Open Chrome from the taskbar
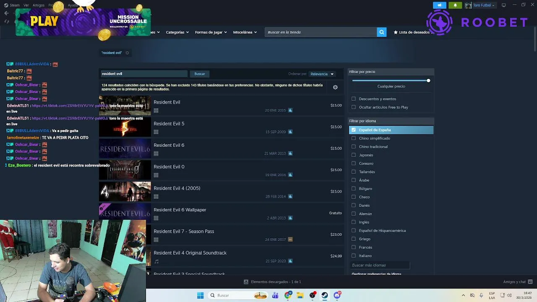 288,295
